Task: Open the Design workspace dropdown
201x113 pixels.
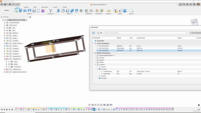Action: click(7, 10)
